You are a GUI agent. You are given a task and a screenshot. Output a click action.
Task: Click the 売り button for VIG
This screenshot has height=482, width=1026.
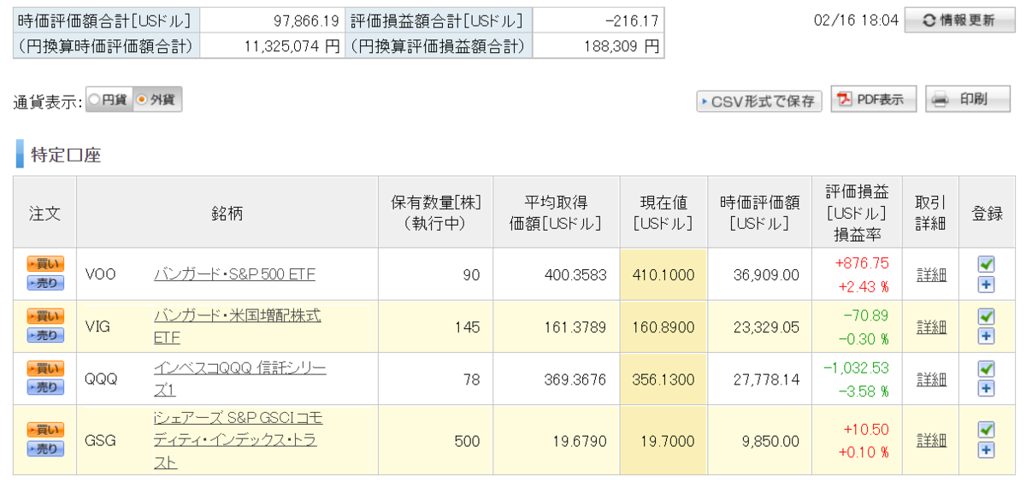(x=45, y=336)
